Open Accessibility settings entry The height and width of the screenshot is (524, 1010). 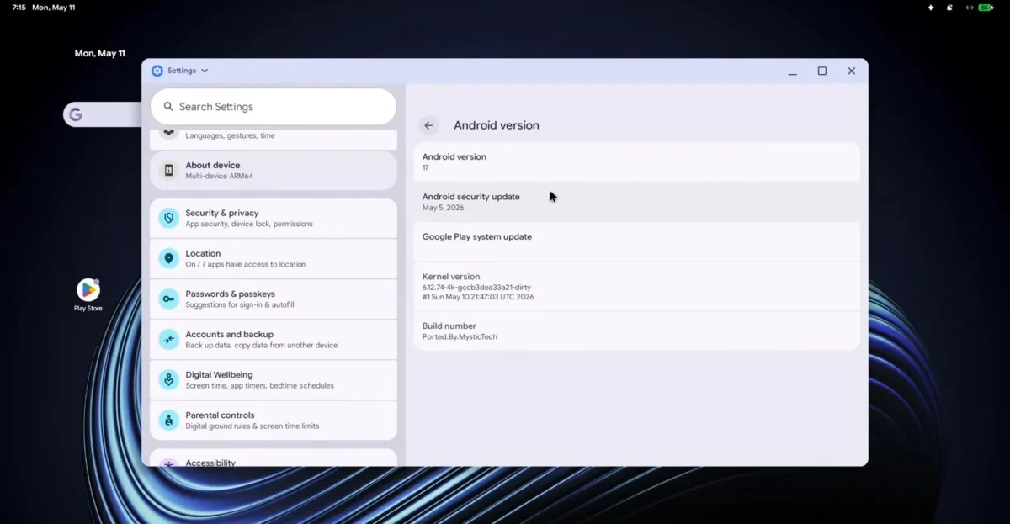[274, 458]
